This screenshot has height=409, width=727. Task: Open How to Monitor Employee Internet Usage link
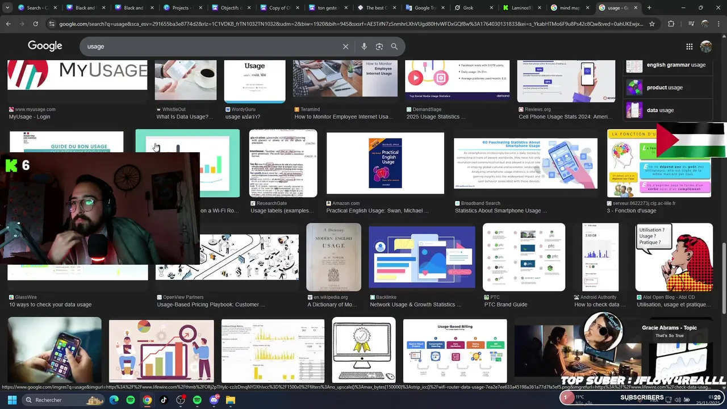tap(344, 116)
